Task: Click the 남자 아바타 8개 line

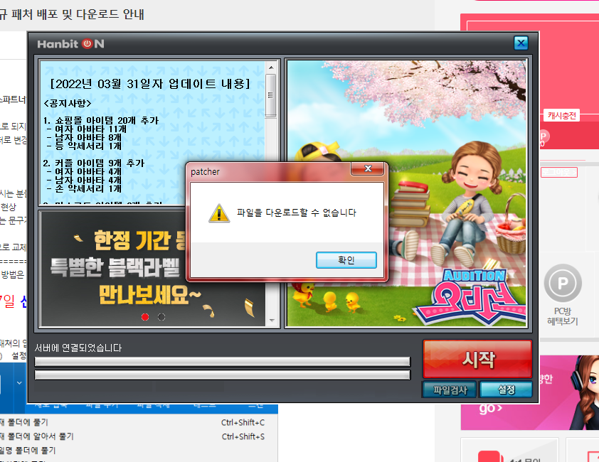Action: click(x=84, y=137)
